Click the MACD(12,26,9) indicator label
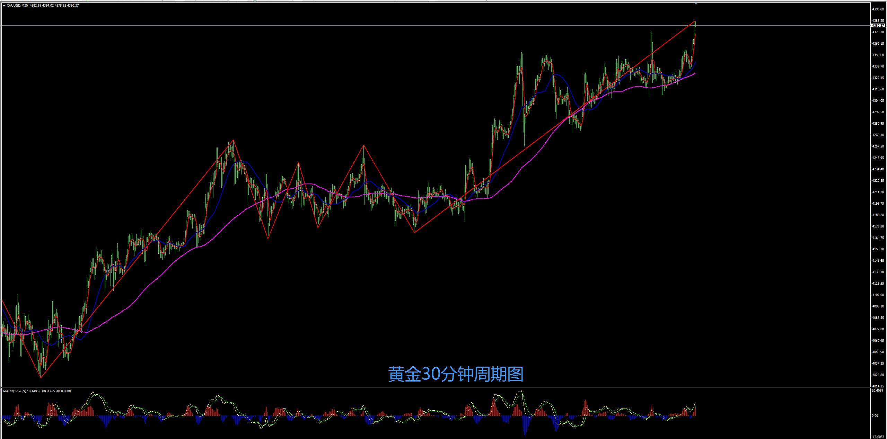887x439 pixels. coord(14,391)
